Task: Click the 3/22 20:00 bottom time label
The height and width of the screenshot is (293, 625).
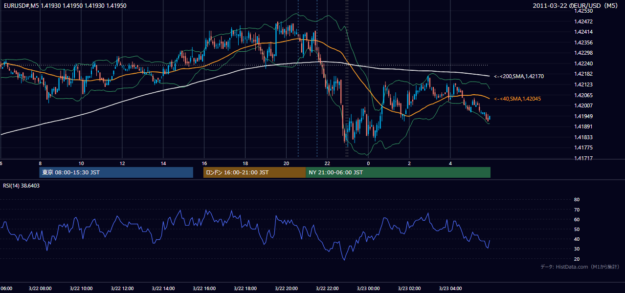Action: point(287,289)
